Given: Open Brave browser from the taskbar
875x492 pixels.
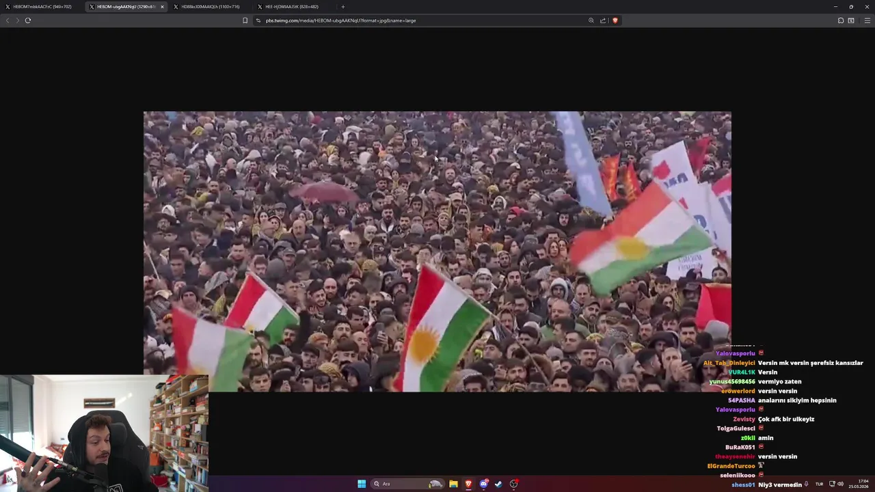Looking at the screenshot, I should tap(468, 484).
